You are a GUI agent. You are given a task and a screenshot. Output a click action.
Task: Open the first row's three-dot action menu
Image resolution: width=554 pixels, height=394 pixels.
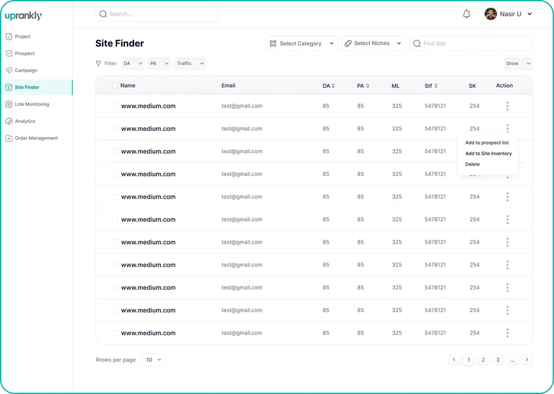tap(507, 106)
